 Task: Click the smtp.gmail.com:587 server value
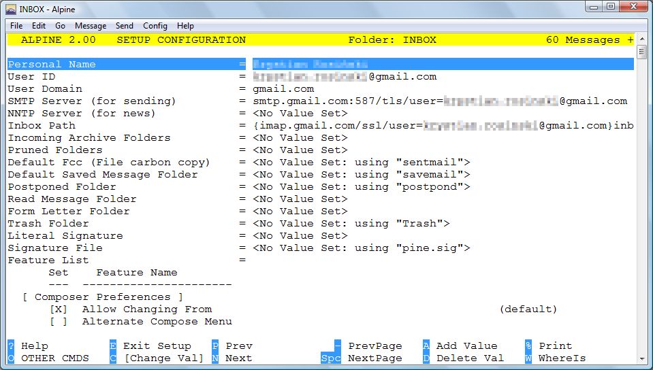pos(440,101)
